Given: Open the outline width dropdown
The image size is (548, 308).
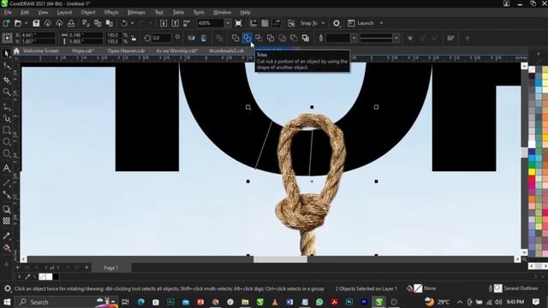Looking at the screenshot, I should click(354, 38).
